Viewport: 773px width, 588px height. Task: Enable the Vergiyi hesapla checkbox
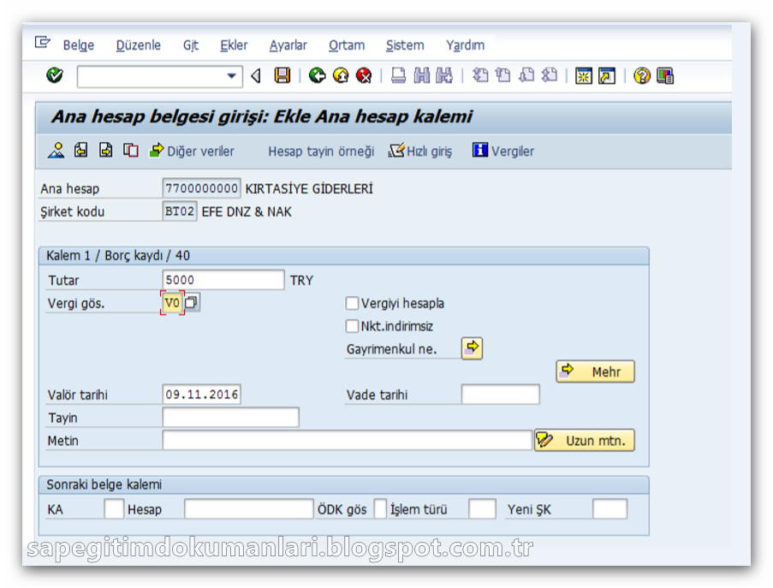[x=352, y=303]
